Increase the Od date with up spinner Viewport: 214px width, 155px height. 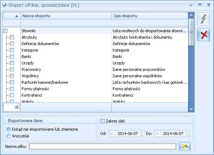(x=142, y=132)
